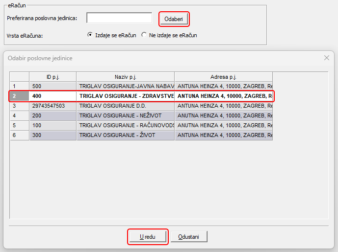Screen dimensions: 338x252
Task: Click the Adresa p.j. column header
Action: (x=223, y=77)
